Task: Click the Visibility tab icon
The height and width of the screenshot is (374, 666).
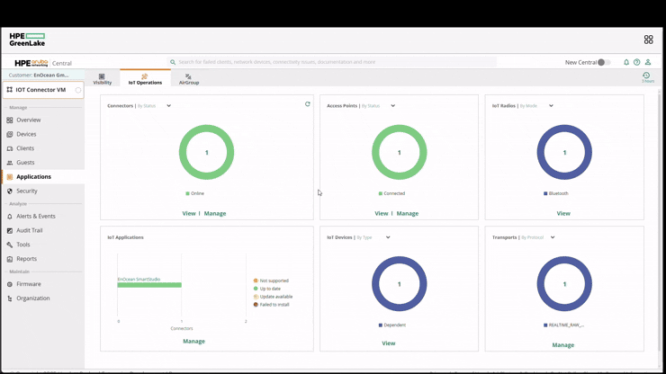Action: pyautogui.click(x=102, y=76)
